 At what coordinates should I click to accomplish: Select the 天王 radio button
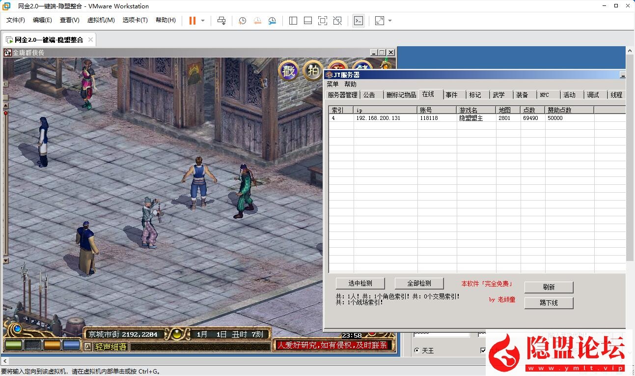(417, 350)
